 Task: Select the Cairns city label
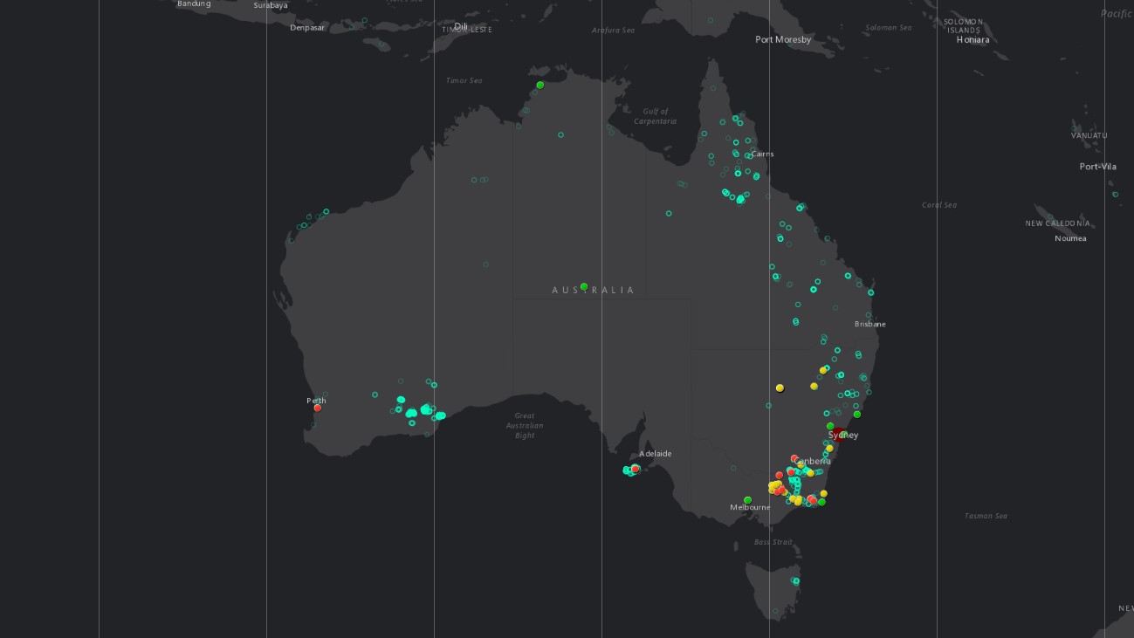tap(762, 154)
